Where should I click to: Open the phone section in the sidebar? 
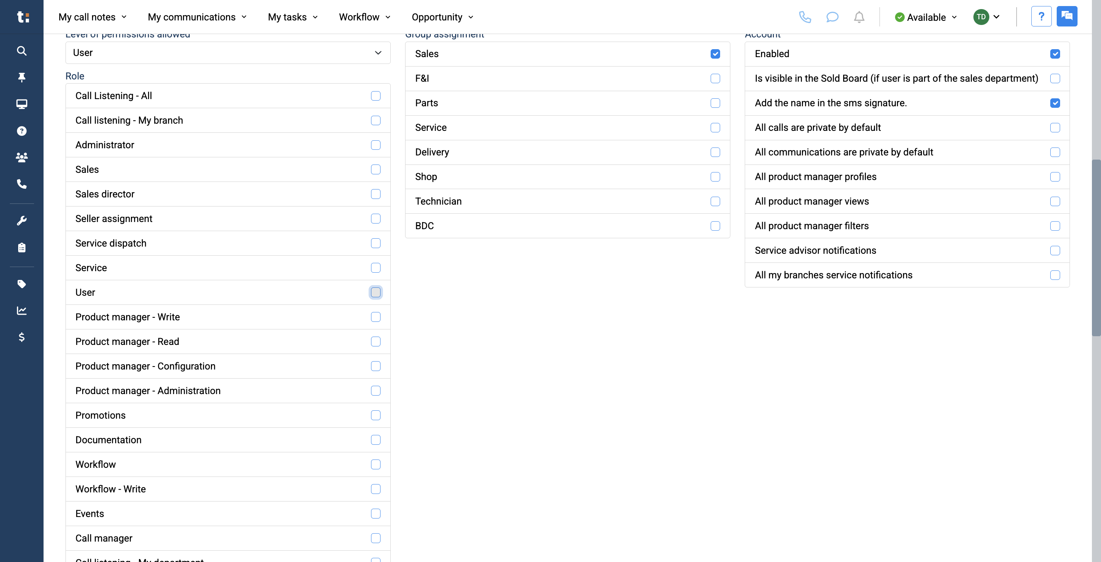pyautogui.click(x=21, y=184)
